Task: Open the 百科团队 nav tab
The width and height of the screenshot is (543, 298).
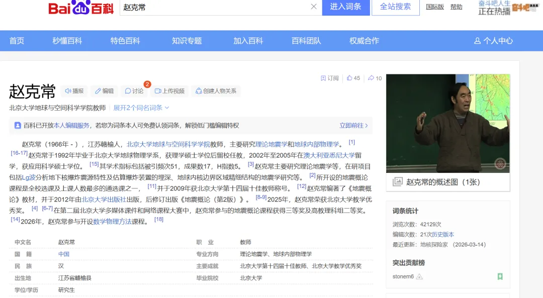Action: (307, 41)
